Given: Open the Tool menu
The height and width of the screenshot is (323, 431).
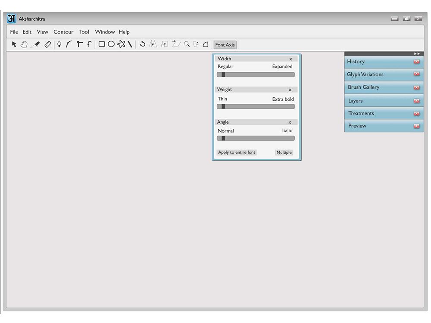Looking at the screenshot, I should (84, 32).
